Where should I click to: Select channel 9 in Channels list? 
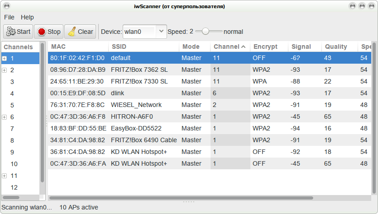pos(20,152)
